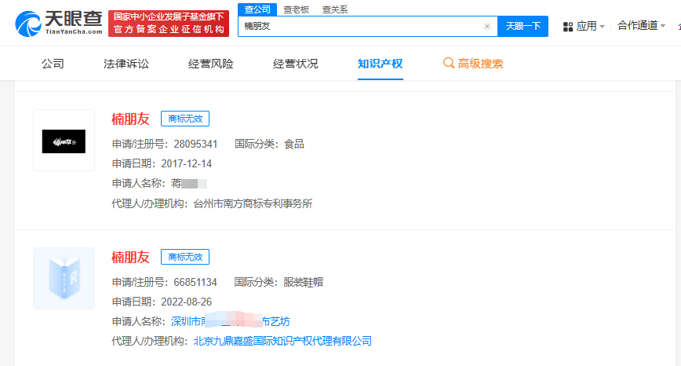
Task: Click 国际分类：食品 text
Action: click(269, 144)
